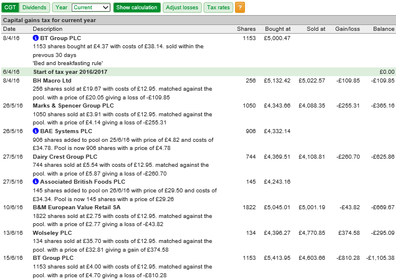
Task: Click the 'Bed and breakfasting rule' note
Action: 68,63
